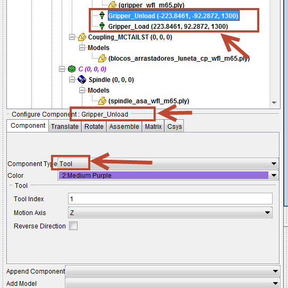Collapse the Coupling_MCTAILST tree node

[x=72, y=37]
